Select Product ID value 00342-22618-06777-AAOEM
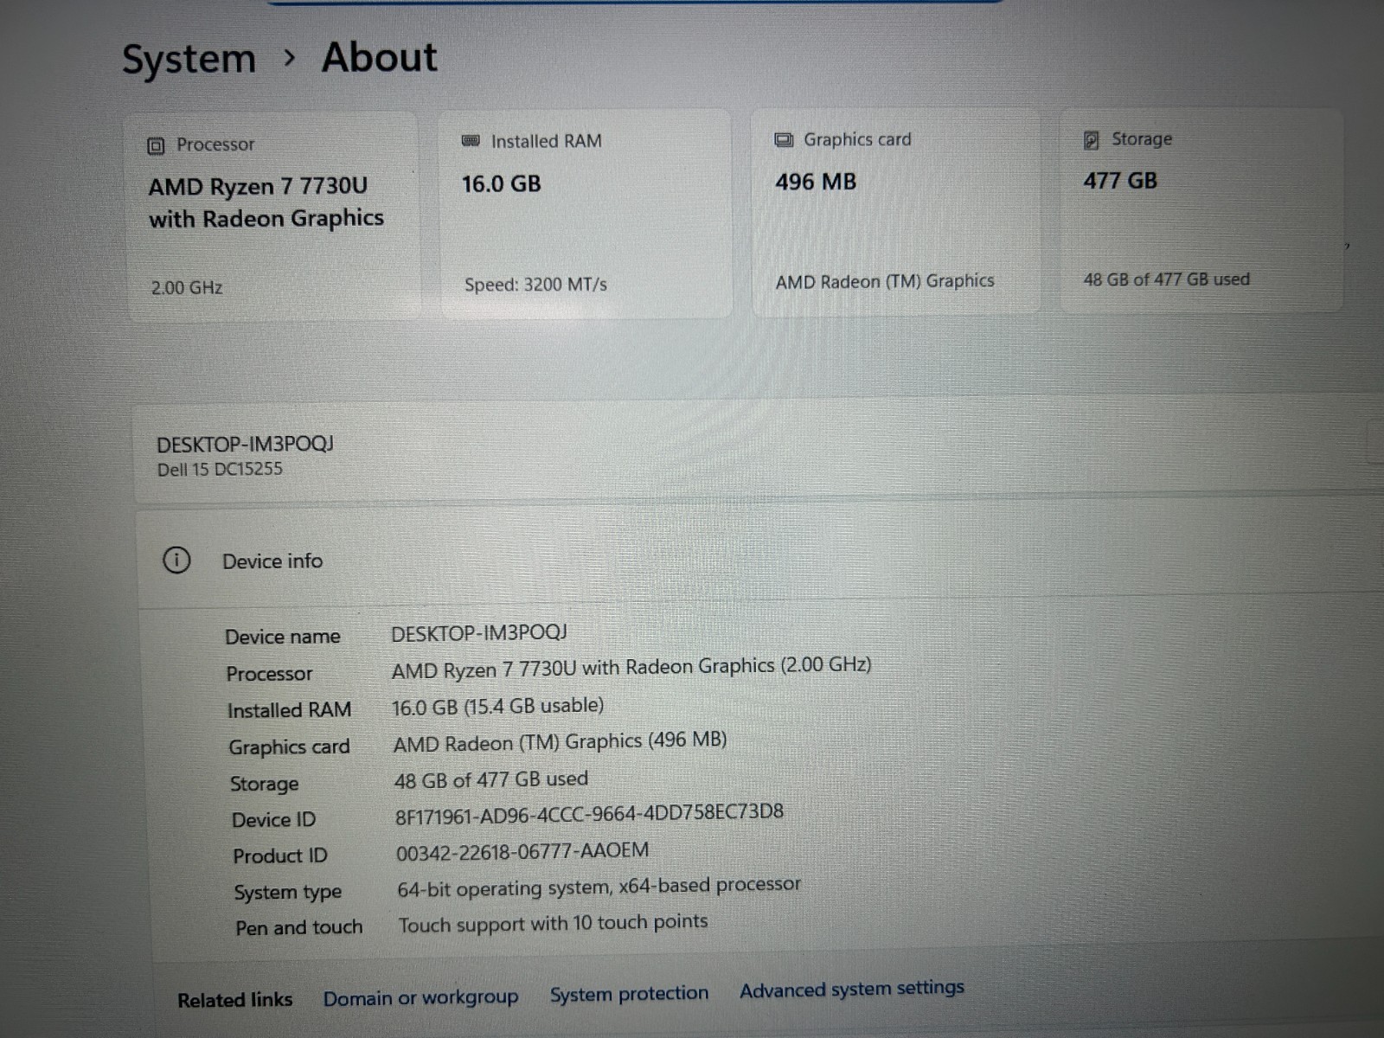 click(522, 852)
